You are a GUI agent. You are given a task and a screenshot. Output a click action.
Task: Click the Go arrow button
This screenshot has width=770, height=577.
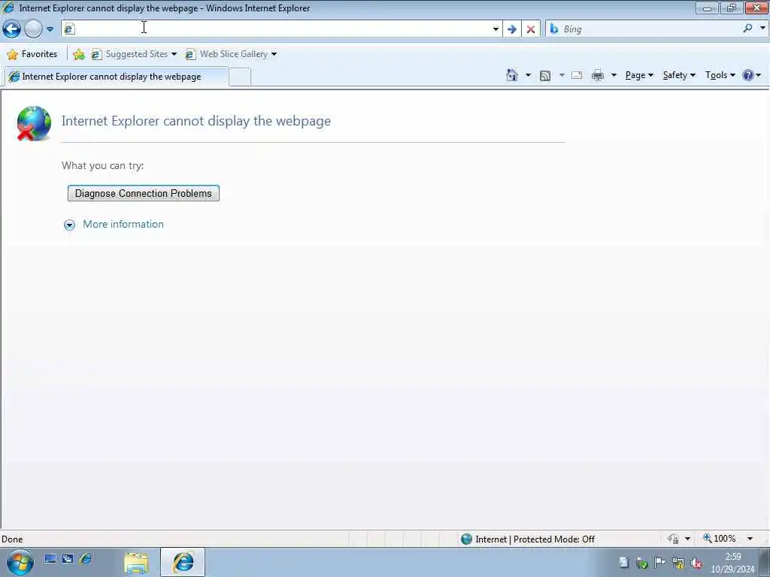coord(511,29)
